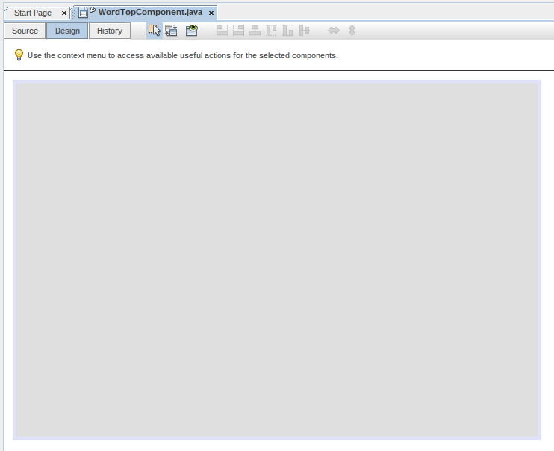Viewport: 554px width, 451px height.
Task: Select the WordTopComponent.java tab
Action: [149, 13]
